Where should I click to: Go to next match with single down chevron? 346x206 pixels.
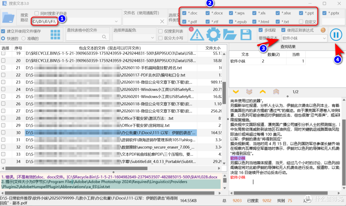[x=236, y=92]
